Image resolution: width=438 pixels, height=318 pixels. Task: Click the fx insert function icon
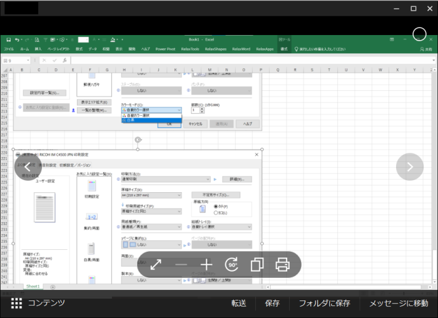(x=65, y=60)
